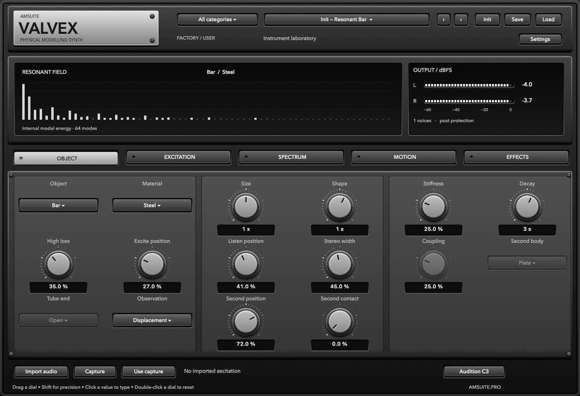Click the Init button
Image resolution: width=580 pixels, height=396 pixels.
487,20
